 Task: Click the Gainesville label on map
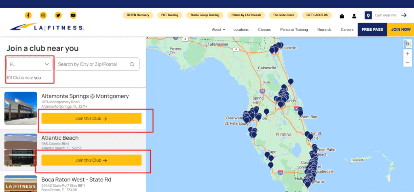267,68
